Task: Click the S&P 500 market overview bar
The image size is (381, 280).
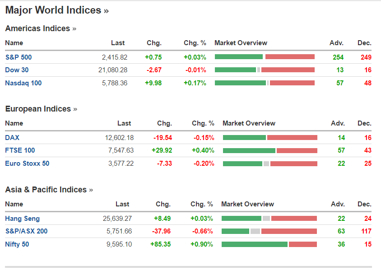Action: tap(265, 57)
